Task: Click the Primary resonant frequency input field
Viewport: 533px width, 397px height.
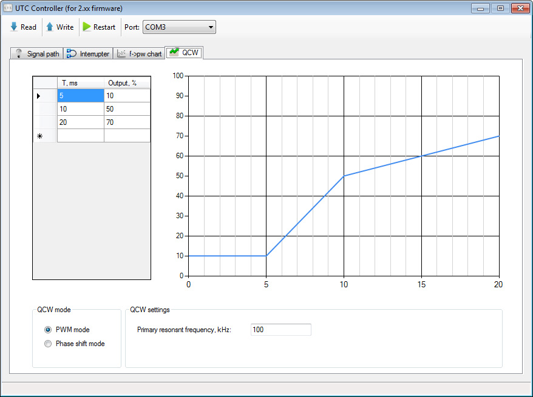Action: click(x=280, y=330)
